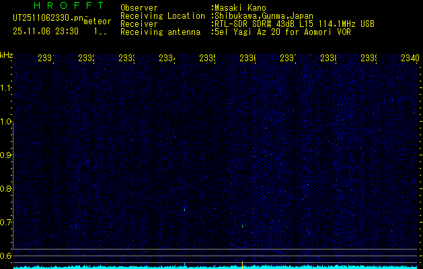The image size is (423, 269).
Task: Select the 'meteor' label
Action: click(98, 22)
